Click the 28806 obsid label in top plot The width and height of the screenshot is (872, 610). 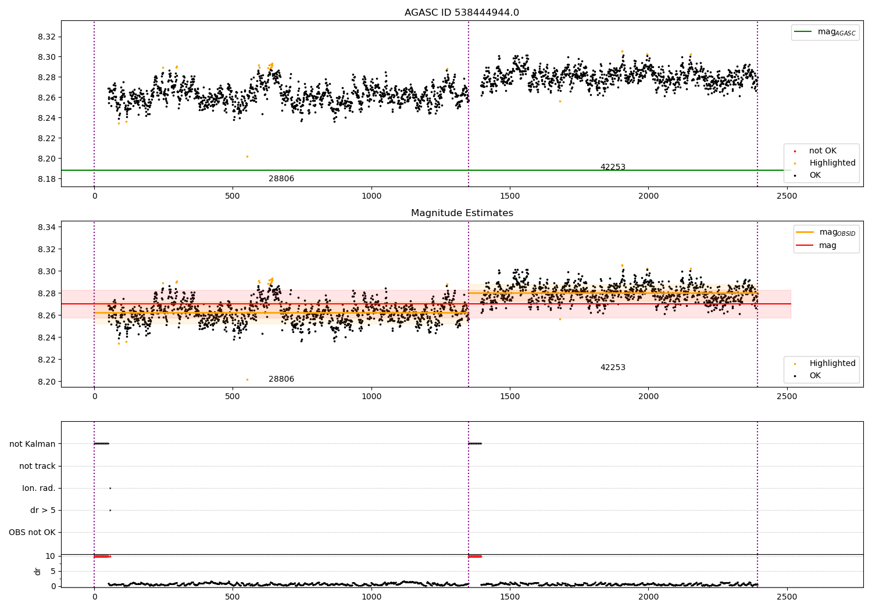tap(281, 179)
